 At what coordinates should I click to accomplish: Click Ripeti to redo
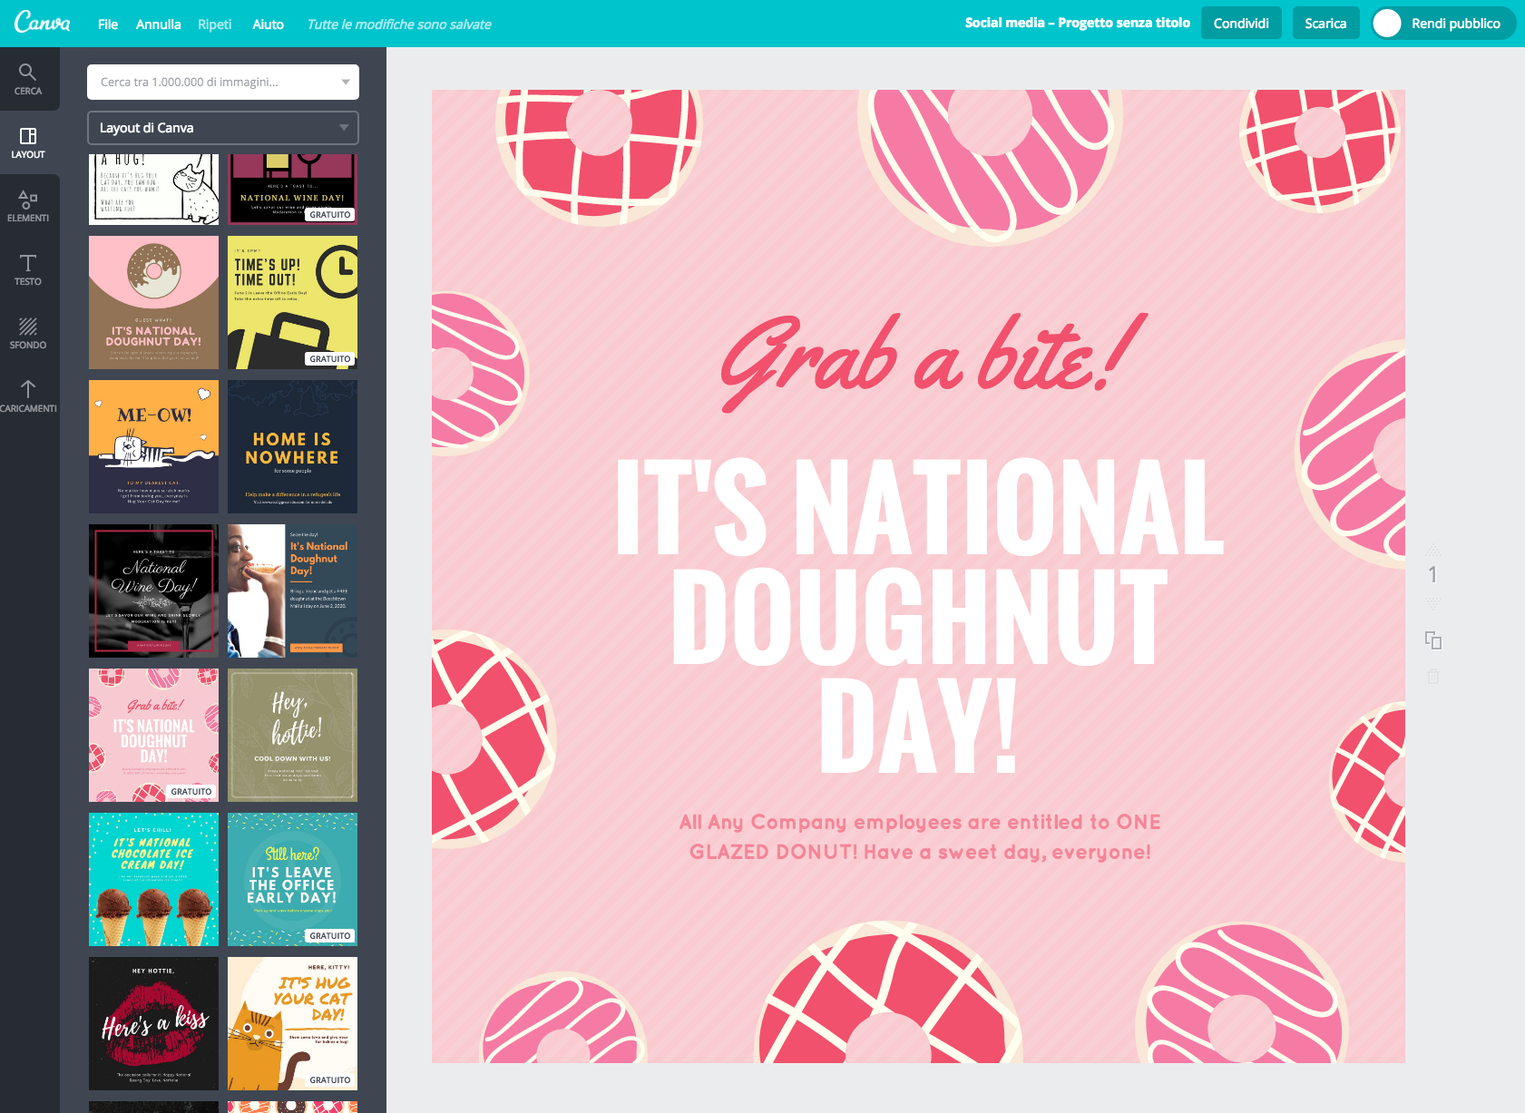215,24
